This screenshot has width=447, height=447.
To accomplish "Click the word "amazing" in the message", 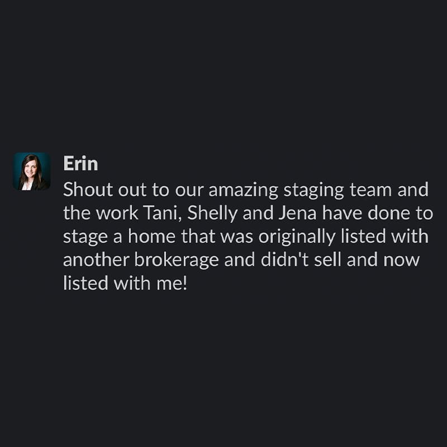I will (x=243, y=191).
